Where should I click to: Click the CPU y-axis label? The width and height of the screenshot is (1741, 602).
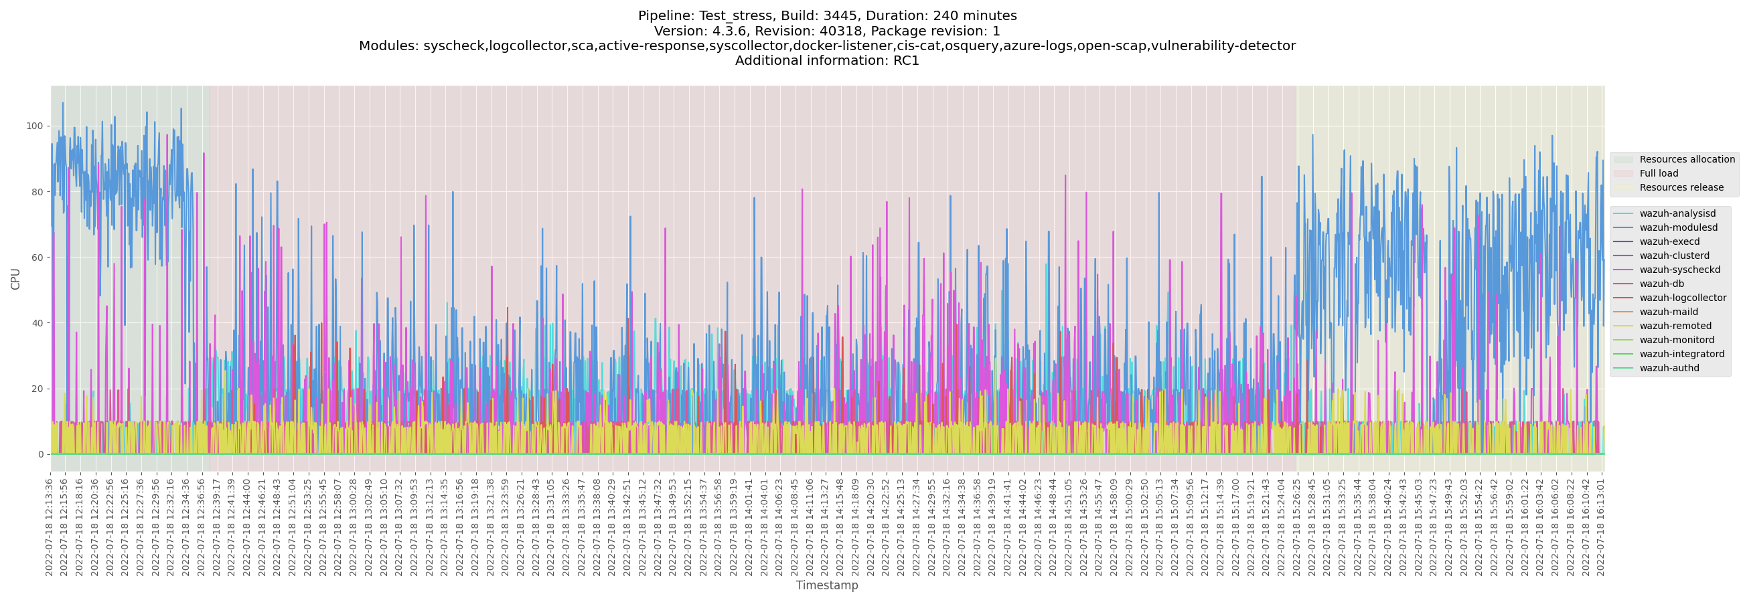point(15,279)
